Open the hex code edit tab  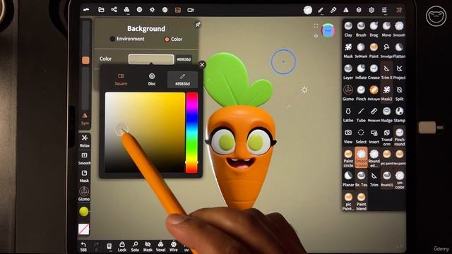(x=182, y=80)
